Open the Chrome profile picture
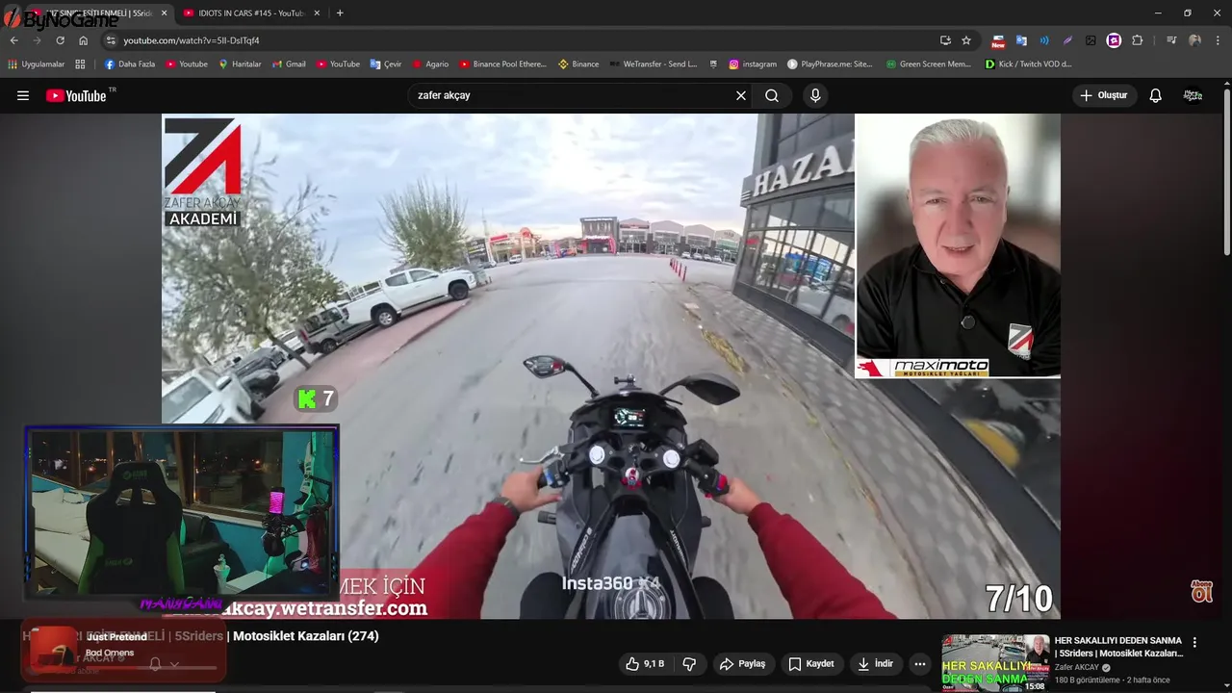Screen dimensions: 1232x693 [x=1194, y=40]
